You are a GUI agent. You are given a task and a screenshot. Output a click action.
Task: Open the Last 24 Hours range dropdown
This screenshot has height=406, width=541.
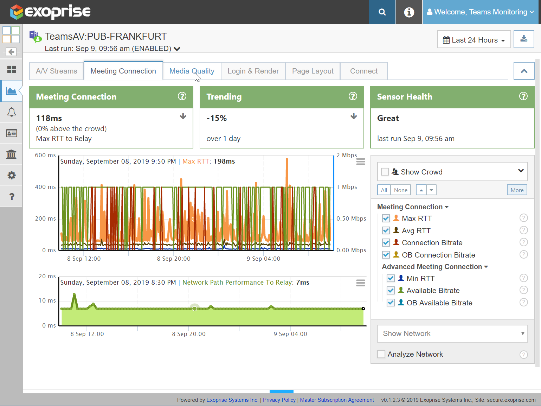point(474,40)
